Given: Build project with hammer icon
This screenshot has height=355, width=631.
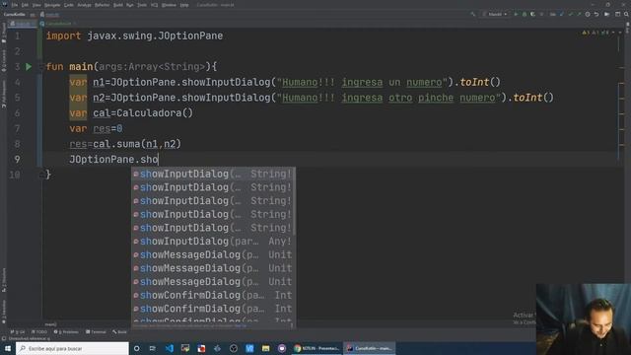Looking at the screenshot, I should [473, 14].
